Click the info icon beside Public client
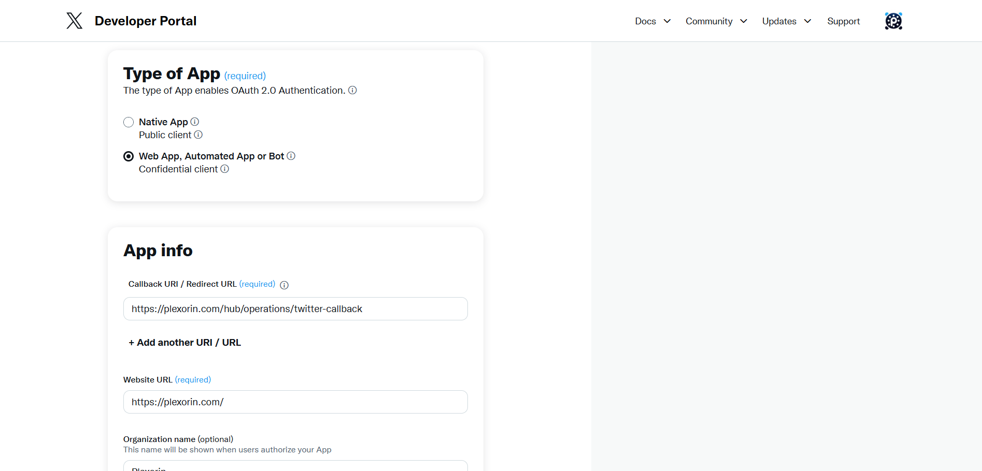The image size is (982, 471). pos(199,135)
